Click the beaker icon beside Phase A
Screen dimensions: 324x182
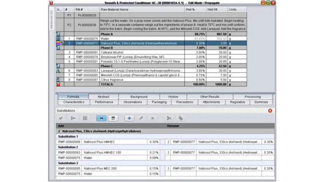(58, 34)
